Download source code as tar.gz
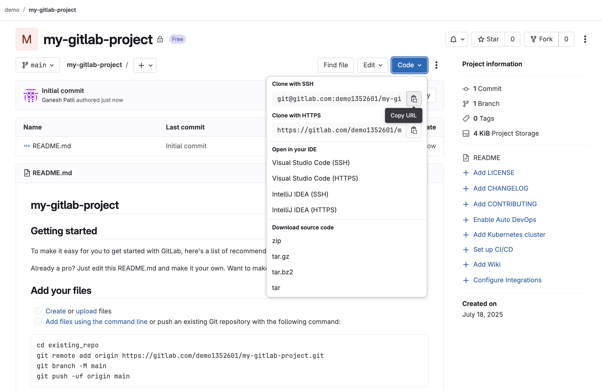Screen dimensions: 602x391 [280, 256]
